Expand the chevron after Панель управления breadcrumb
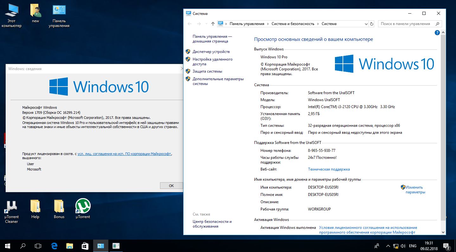 (x=268, y=24)
